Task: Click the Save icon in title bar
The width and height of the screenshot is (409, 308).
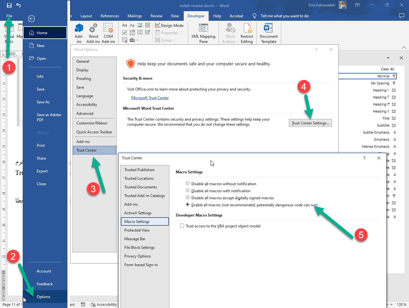Action: (9, 5)
